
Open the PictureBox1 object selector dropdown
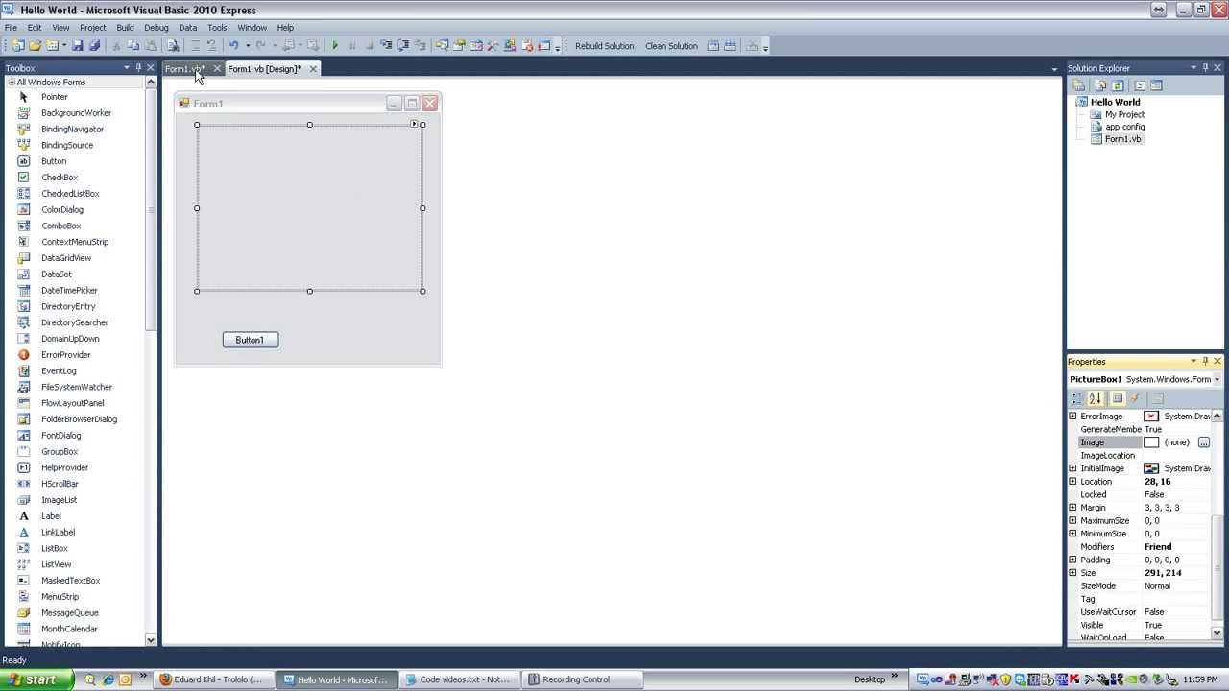[x=1216, y=379]
